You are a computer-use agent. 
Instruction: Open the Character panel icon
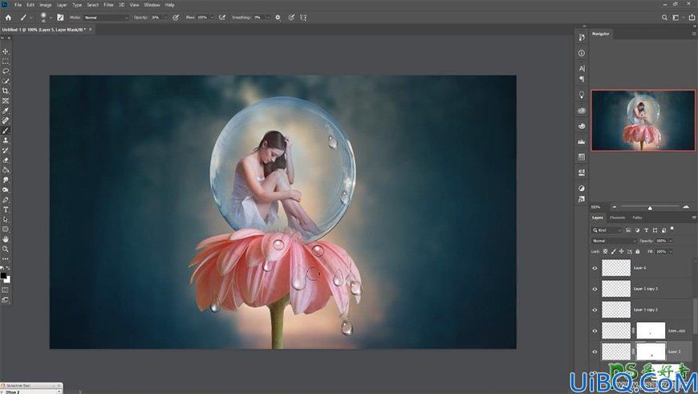[x=582, y=68]
